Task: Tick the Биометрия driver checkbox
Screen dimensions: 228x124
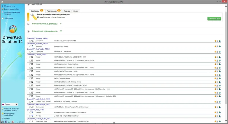Action: click(30, 41)
